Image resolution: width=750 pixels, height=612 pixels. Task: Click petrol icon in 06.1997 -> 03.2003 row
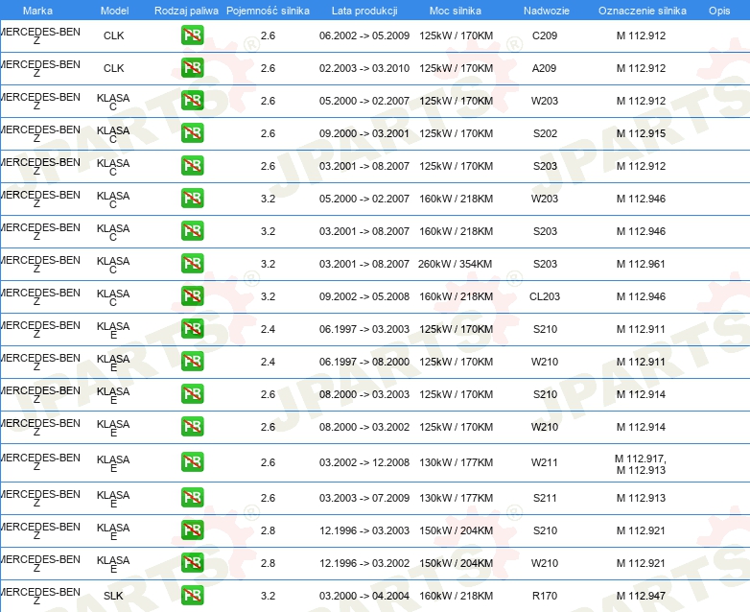pos(192,329)
